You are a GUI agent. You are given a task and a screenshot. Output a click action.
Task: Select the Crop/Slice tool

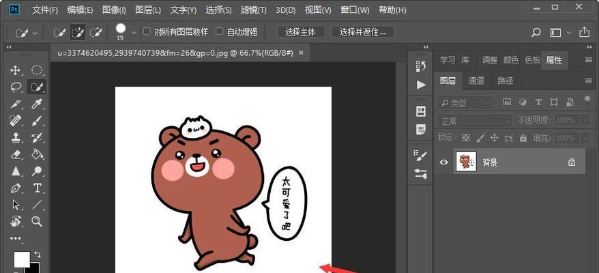pyautogui.click(x=15, y=104)
